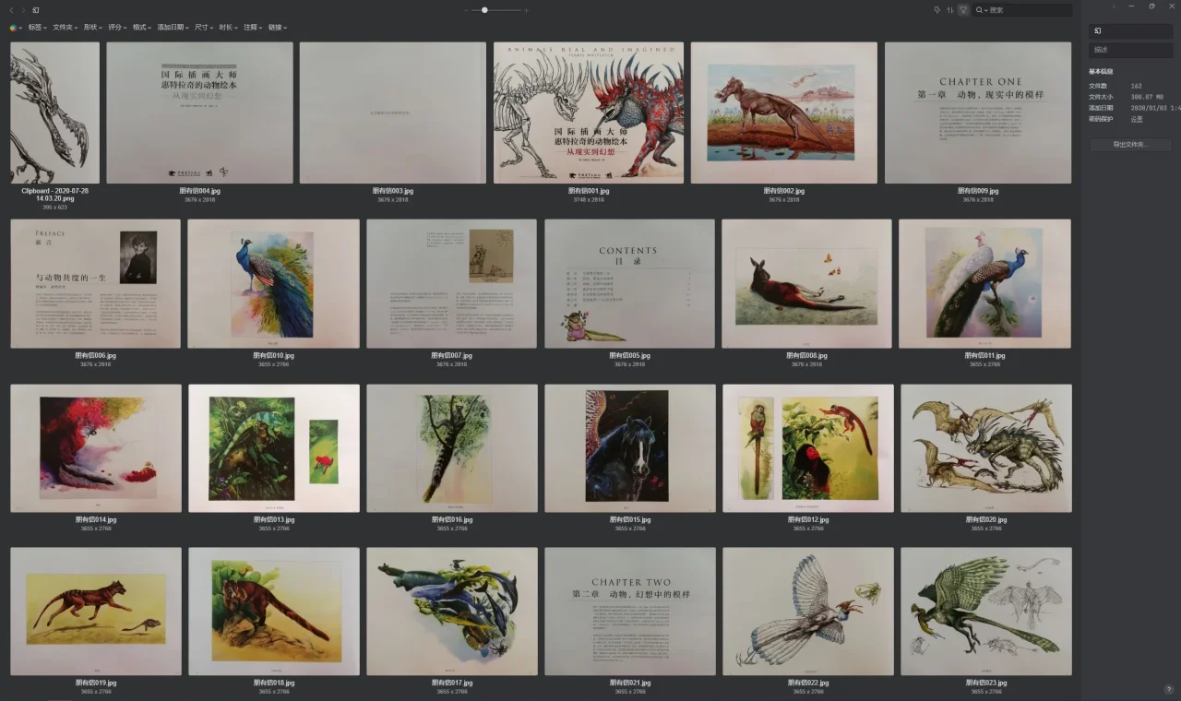This screenshot has height=701, width=1181.
Task: Select the 朋有信004.jpg title page thumbnail
Action: (x=199, y=113)
